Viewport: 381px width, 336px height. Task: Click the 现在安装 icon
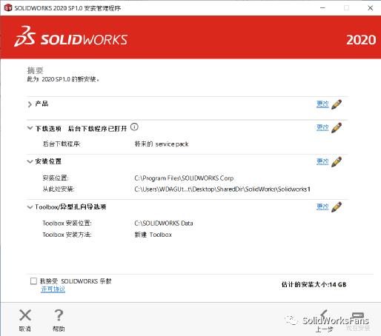(x=358, y=316)
